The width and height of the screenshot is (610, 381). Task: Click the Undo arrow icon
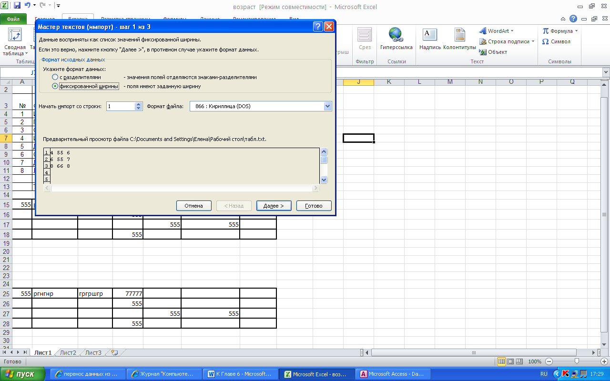tap(28, 6)
